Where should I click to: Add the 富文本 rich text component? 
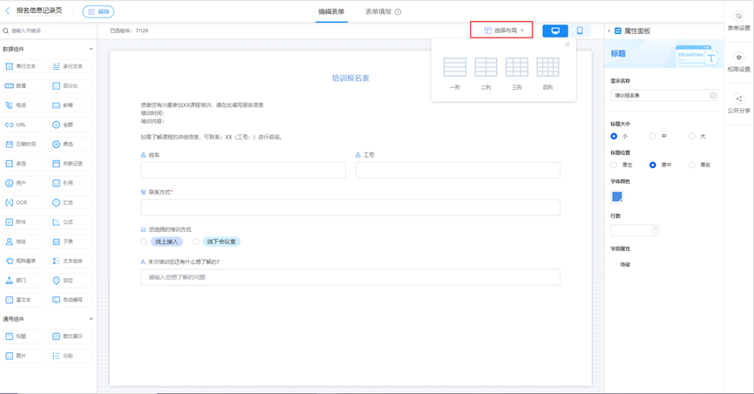tap(24, 300)
